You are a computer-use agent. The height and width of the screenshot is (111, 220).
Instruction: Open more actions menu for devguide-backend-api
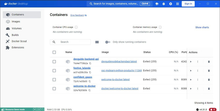[197, 62]
